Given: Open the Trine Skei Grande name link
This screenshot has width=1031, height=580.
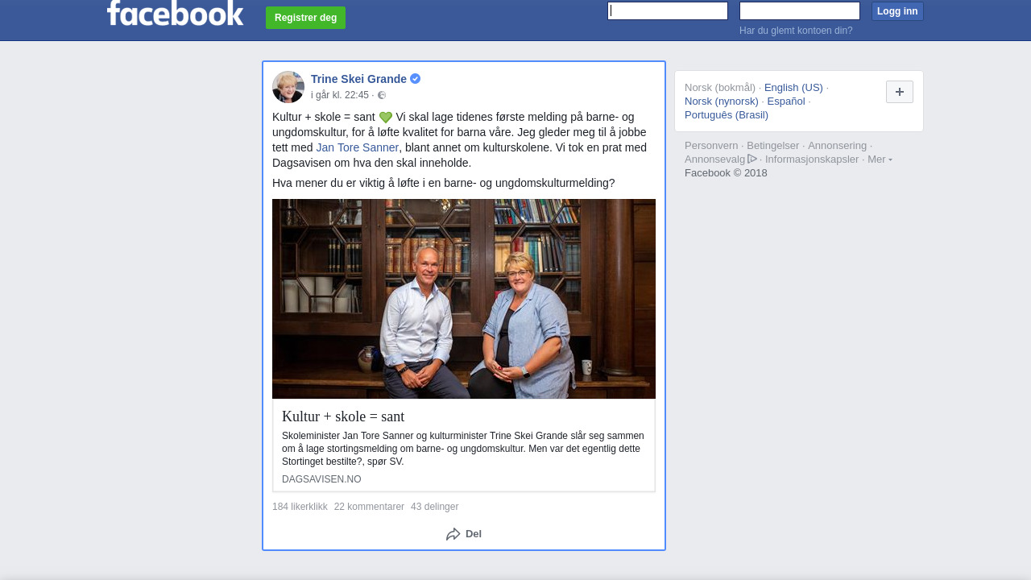Looking at the screenshot, I should tap(358, 79).
